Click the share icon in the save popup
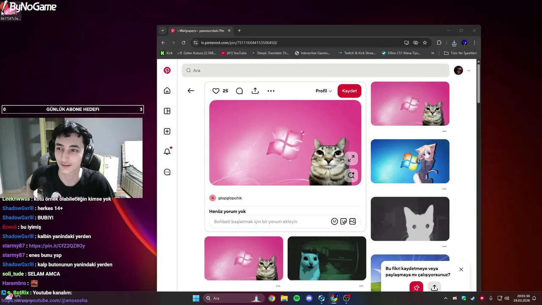Screen dimensions: 542x305 point(434,288)
